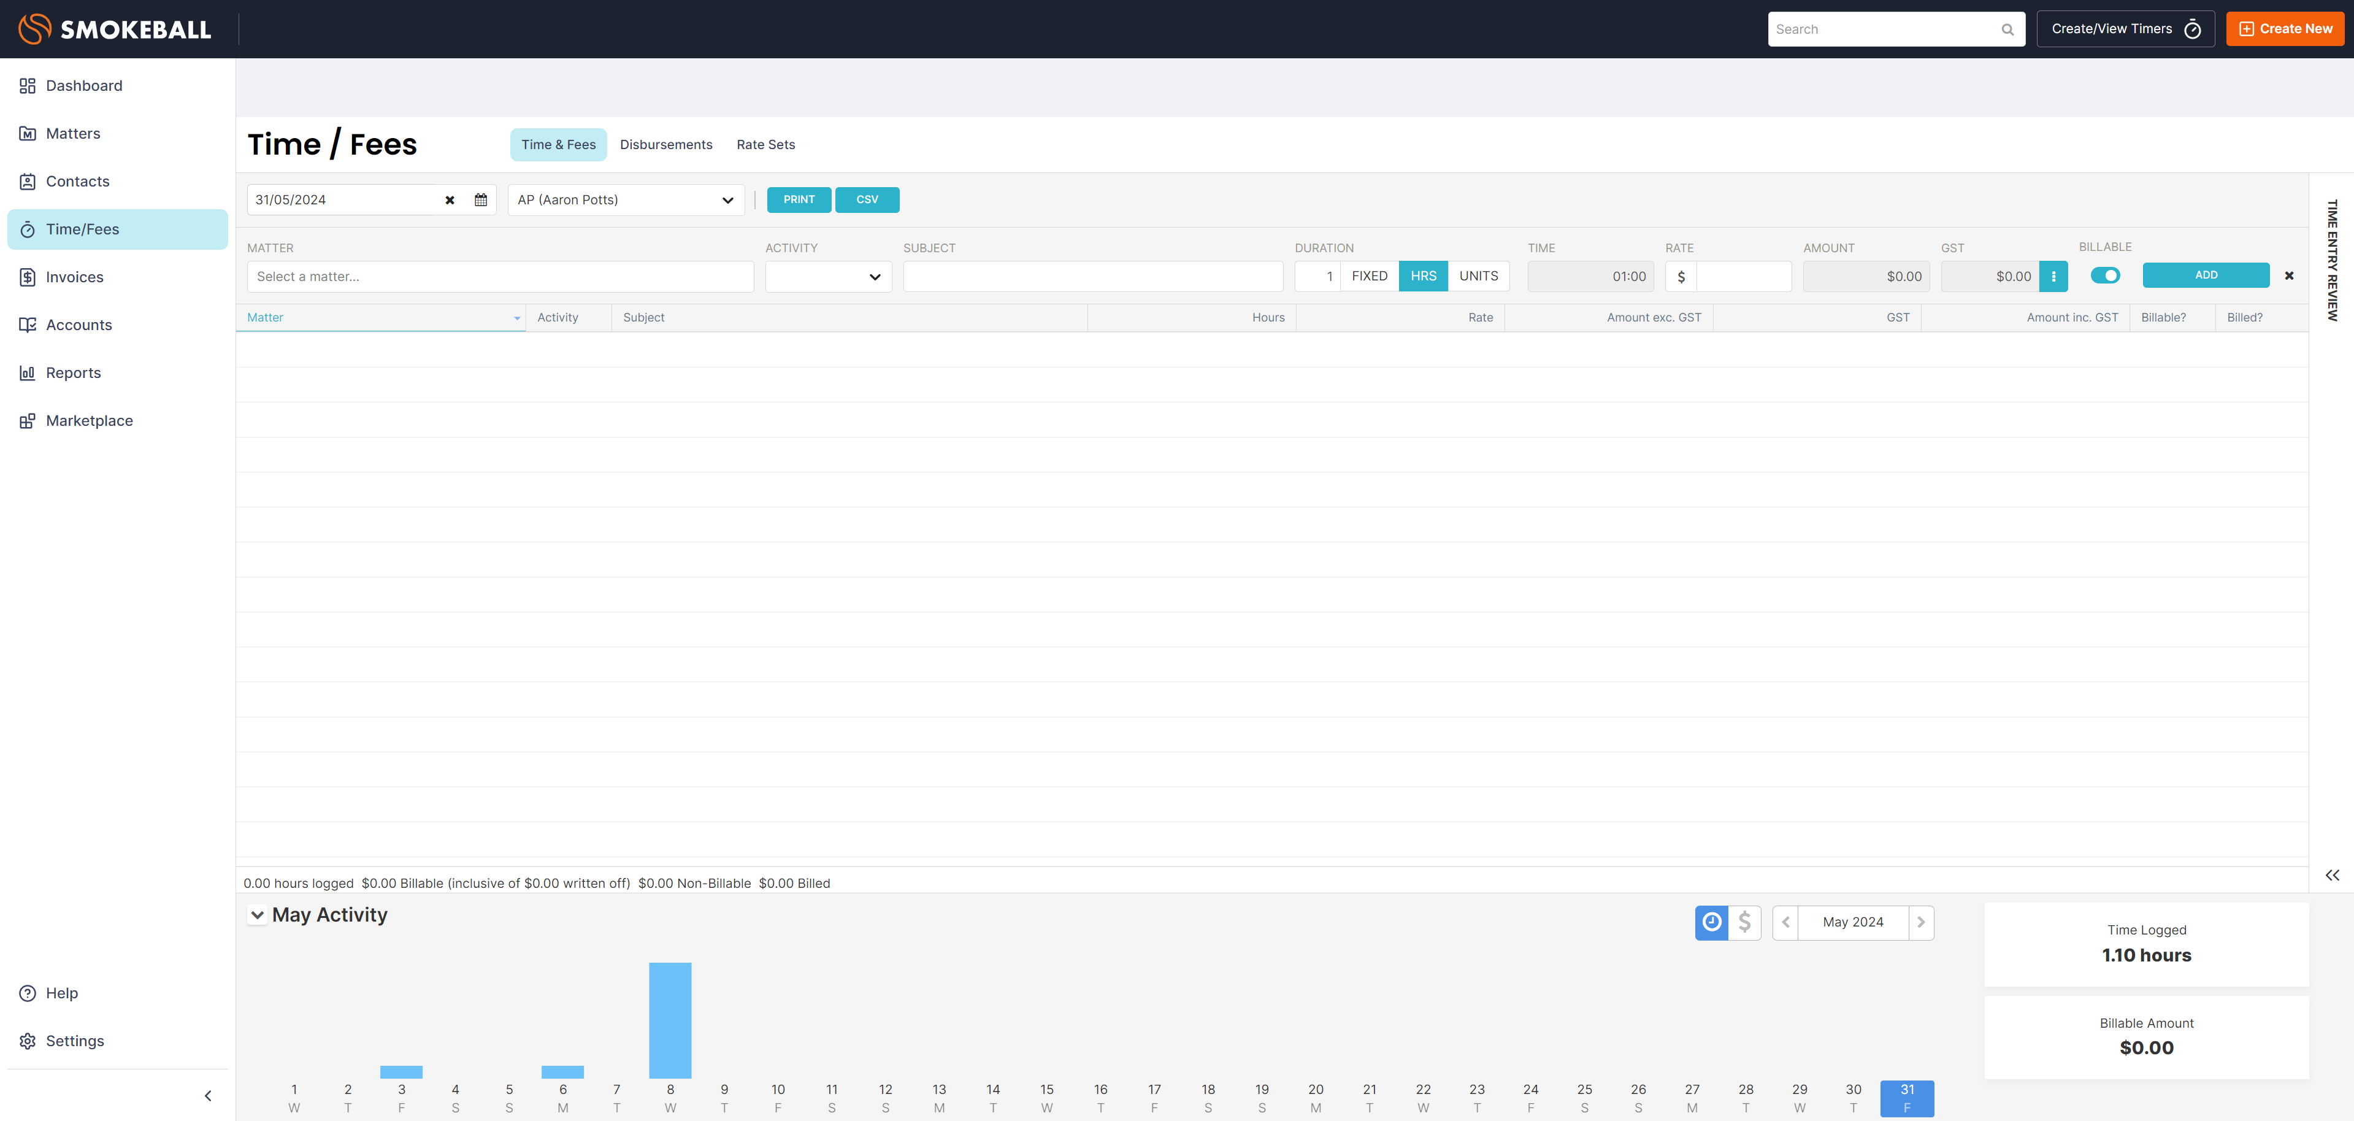Open Invoices in the sidebar

[117, 277]
